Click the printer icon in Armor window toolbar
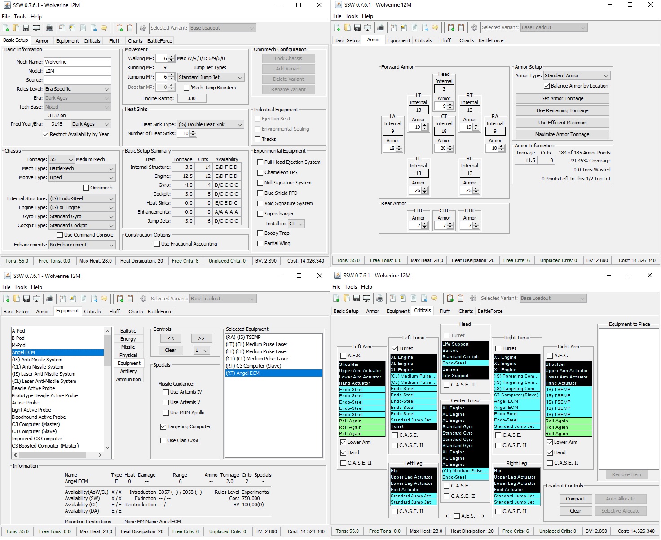Image resolution: width=661 pixels, height=540 pixels. (x=381, y=27)
